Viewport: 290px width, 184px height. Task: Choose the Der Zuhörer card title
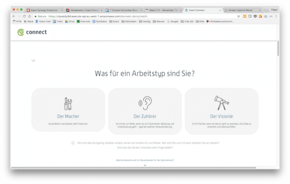coord(145,116)
